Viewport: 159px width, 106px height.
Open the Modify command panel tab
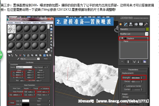(x=126, y=24)
